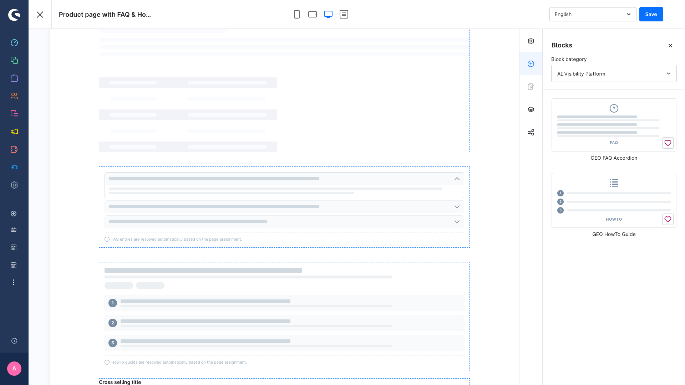Open the second storefront sales channel icon
This screenshot has width=685, height=385.
tap(14, 265)
